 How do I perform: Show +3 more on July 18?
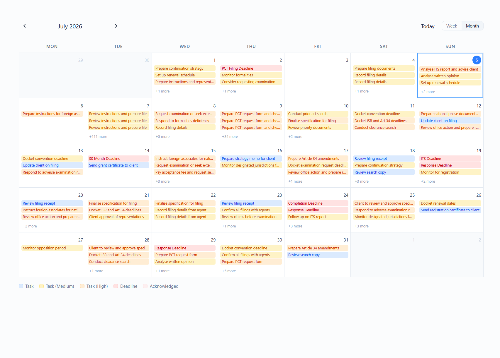coord(362,181)
